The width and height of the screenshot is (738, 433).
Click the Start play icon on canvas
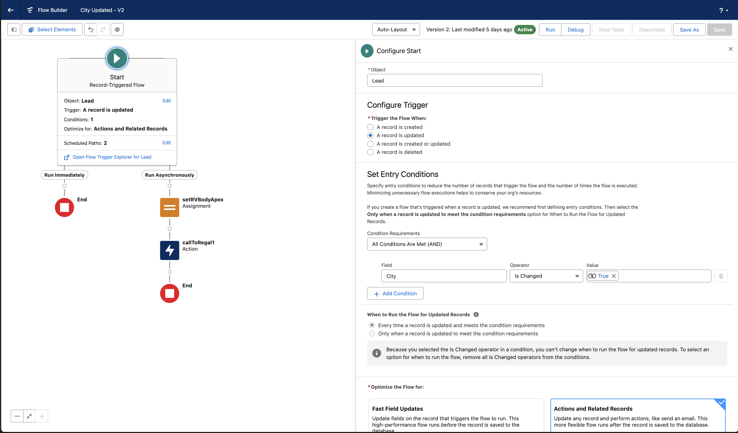(x=117, y=58)
